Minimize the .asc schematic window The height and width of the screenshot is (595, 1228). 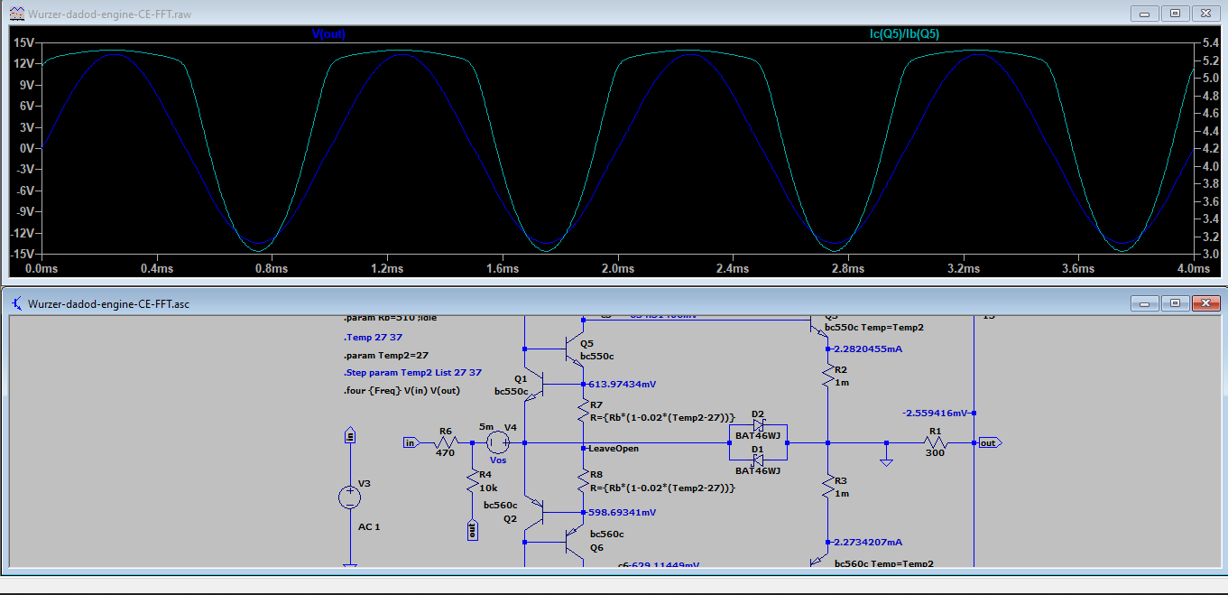(x=1147, y=303)
